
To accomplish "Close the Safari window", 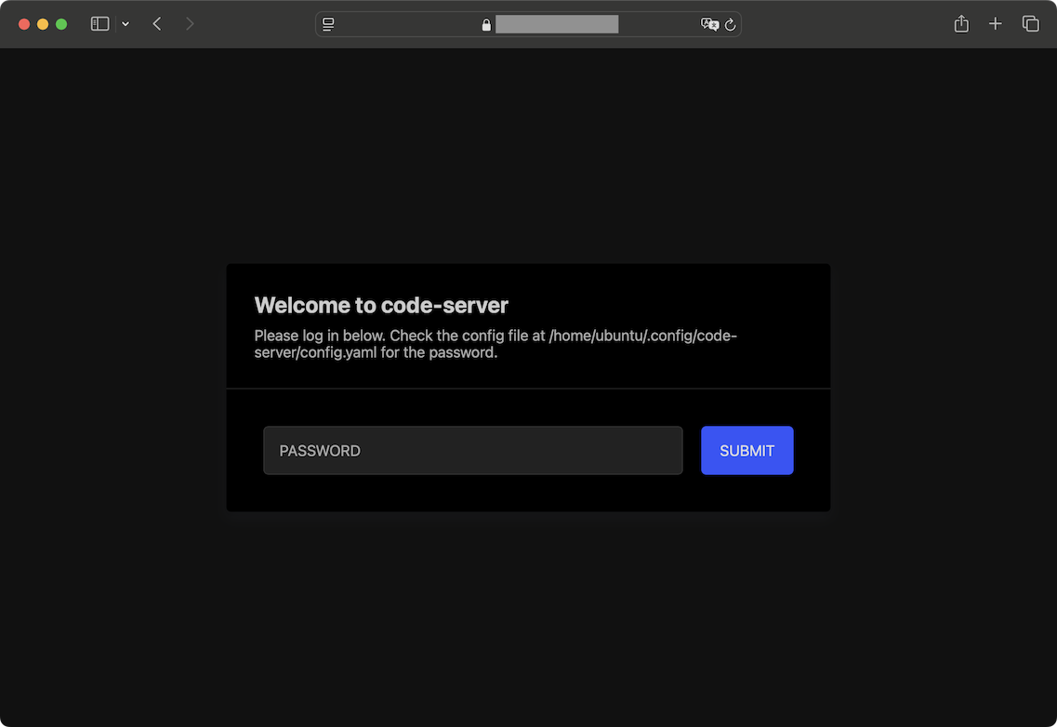I will point(24,24).
